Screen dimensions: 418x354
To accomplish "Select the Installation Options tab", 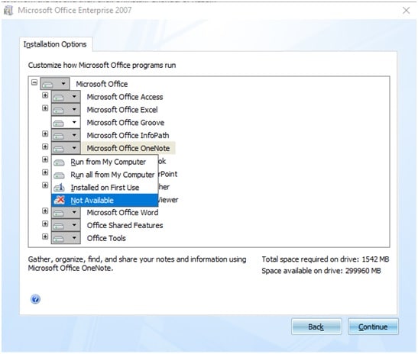I will [55, 44].
